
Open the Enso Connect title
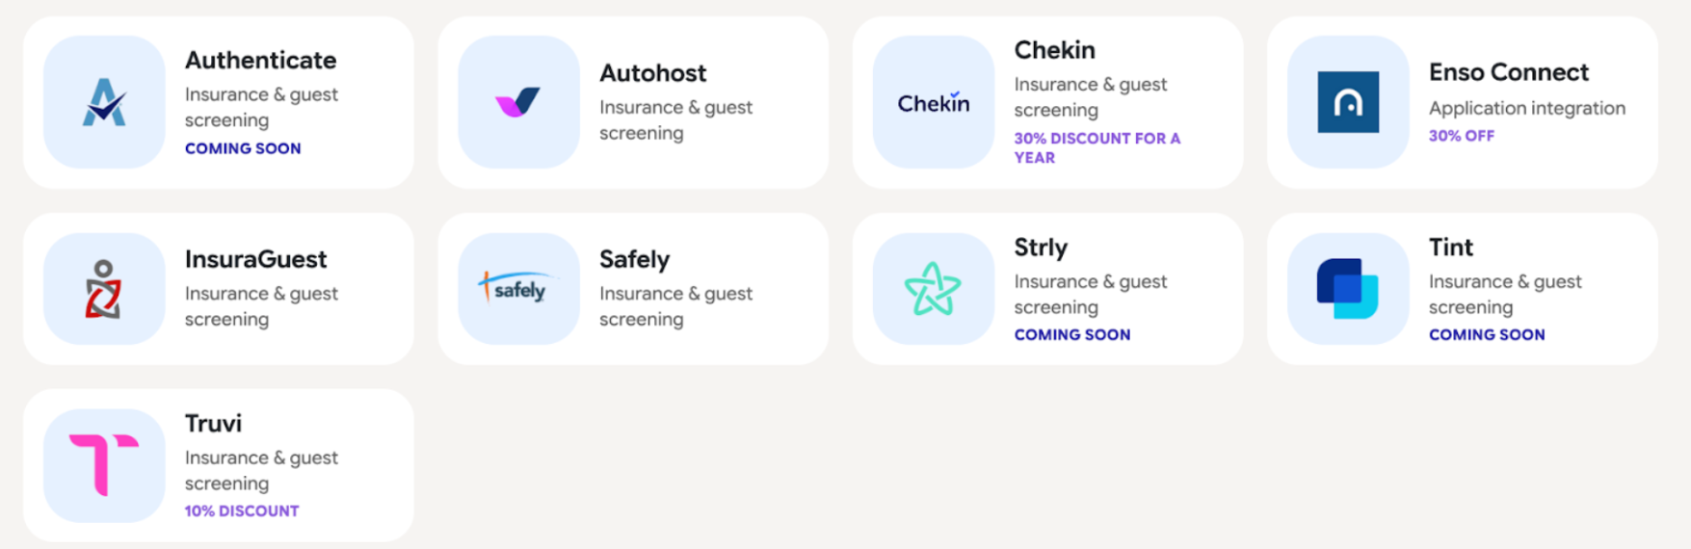pyautogui.click(x=1508, y=72)
